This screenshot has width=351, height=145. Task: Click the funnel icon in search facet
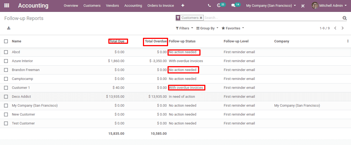[178, 18]
